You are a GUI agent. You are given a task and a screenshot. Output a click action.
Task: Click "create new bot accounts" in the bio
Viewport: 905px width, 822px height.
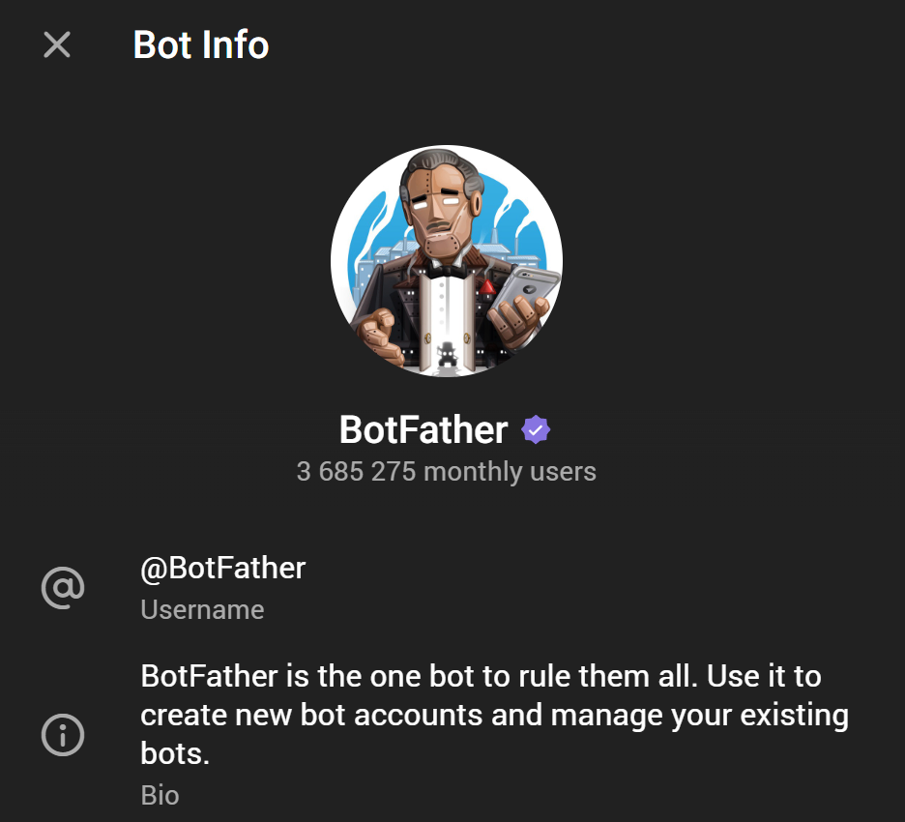coord(311,716)
